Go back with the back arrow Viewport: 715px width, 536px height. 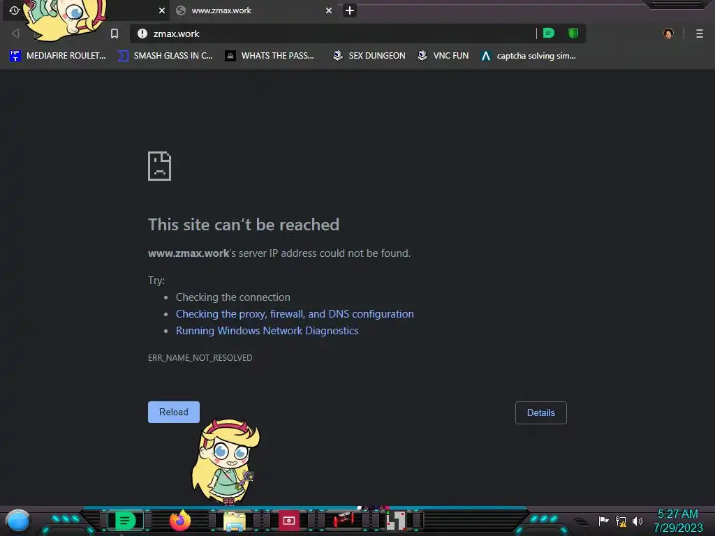[15, 33]
